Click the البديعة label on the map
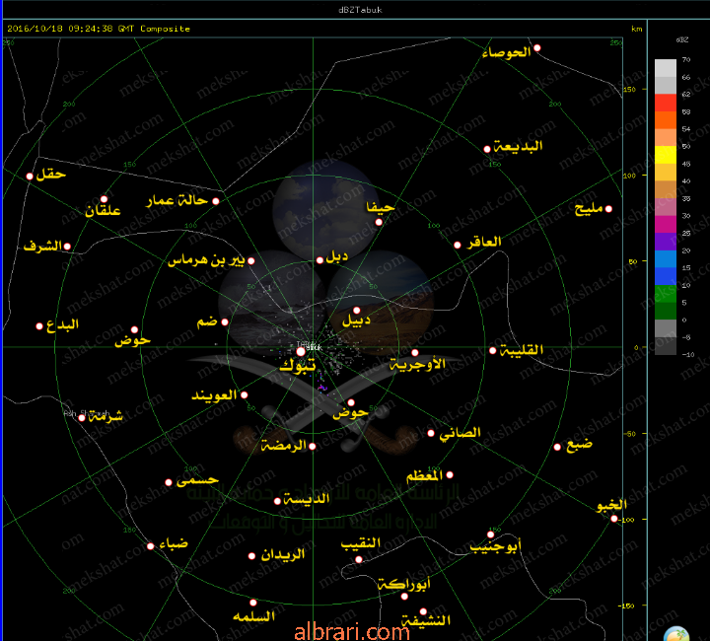 point(518,146)
